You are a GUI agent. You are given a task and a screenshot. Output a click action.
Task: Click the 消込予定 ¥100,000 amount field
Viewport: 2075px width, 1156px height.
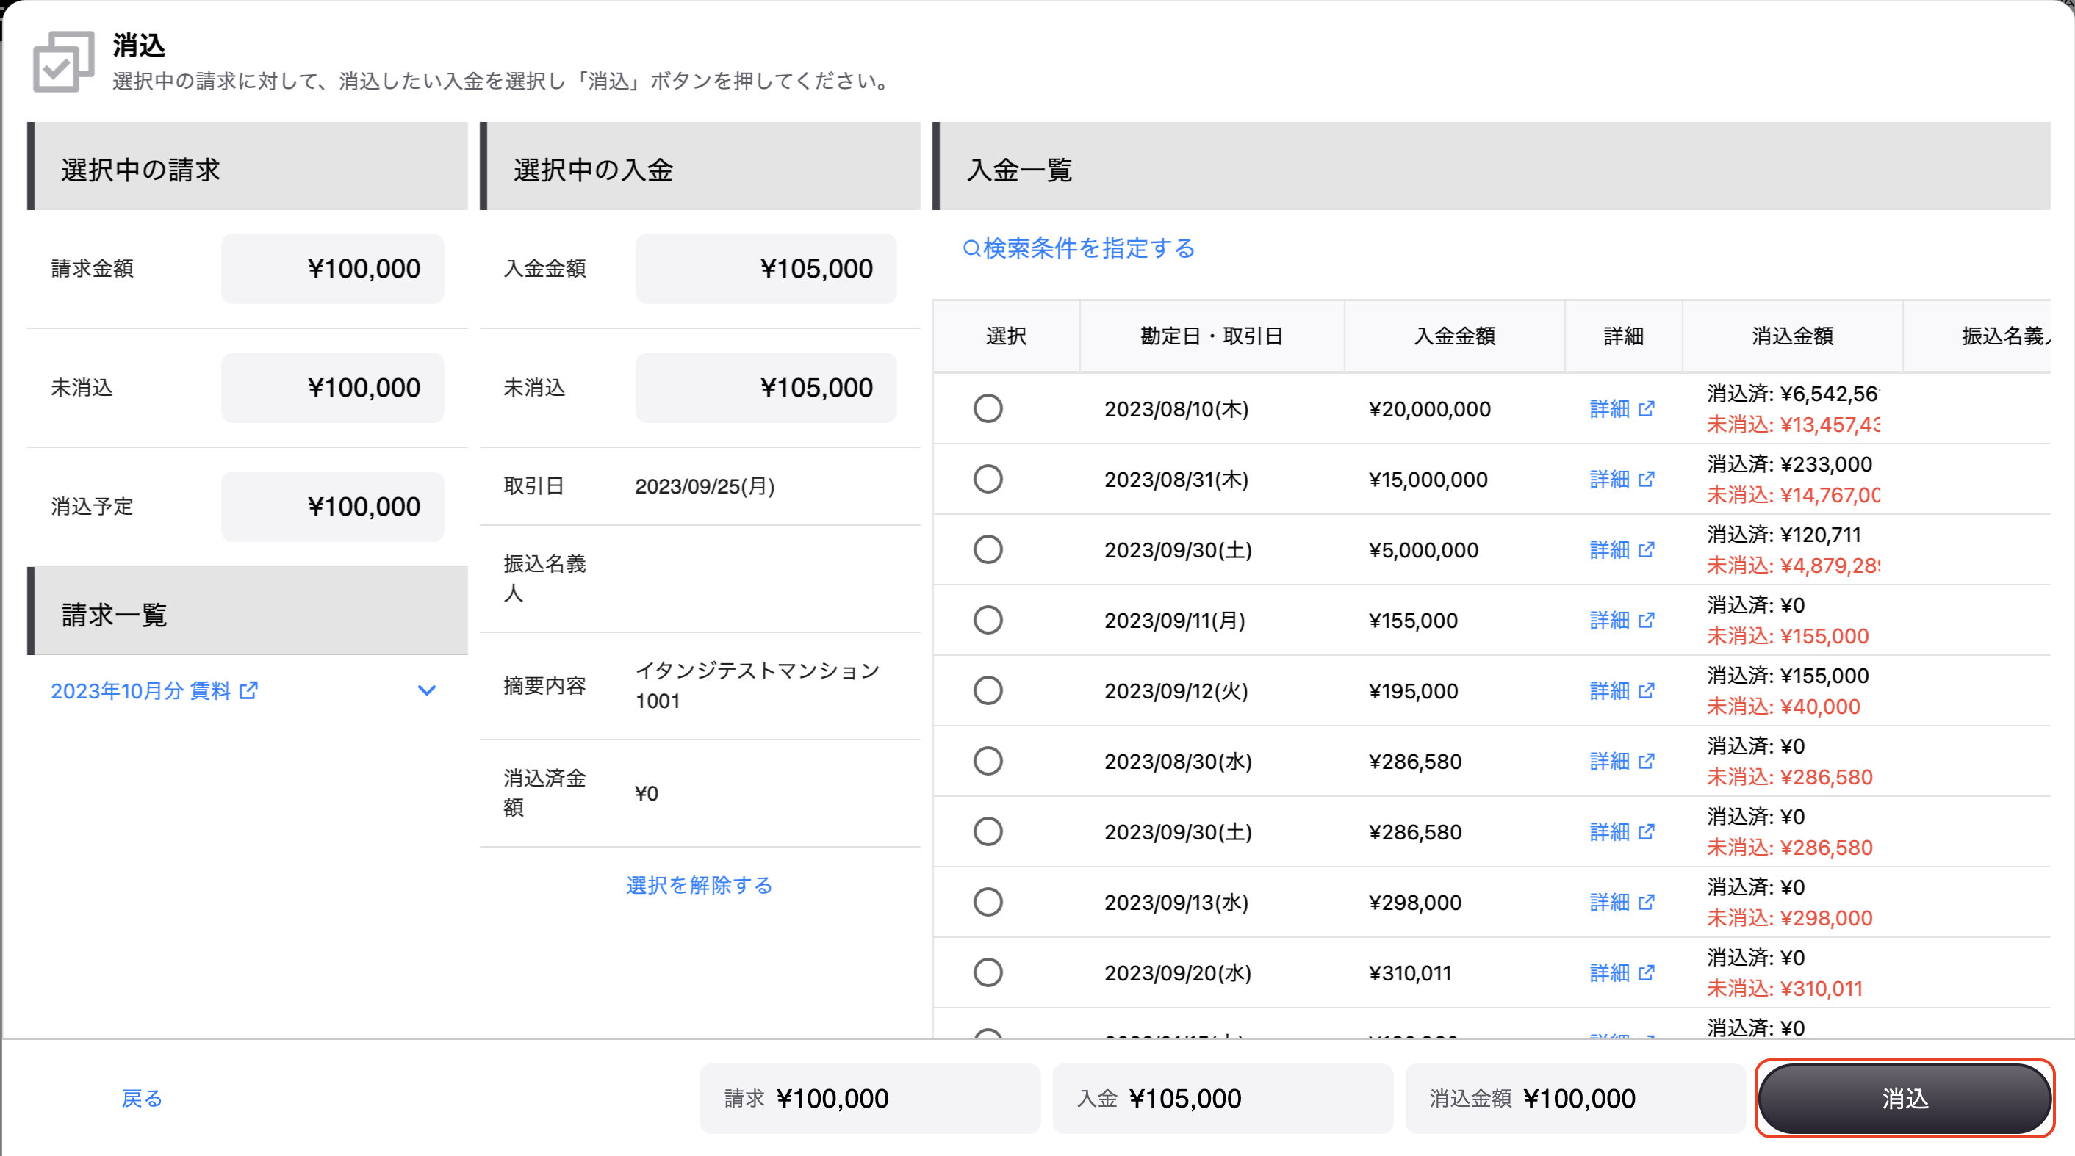click(333, 507)
